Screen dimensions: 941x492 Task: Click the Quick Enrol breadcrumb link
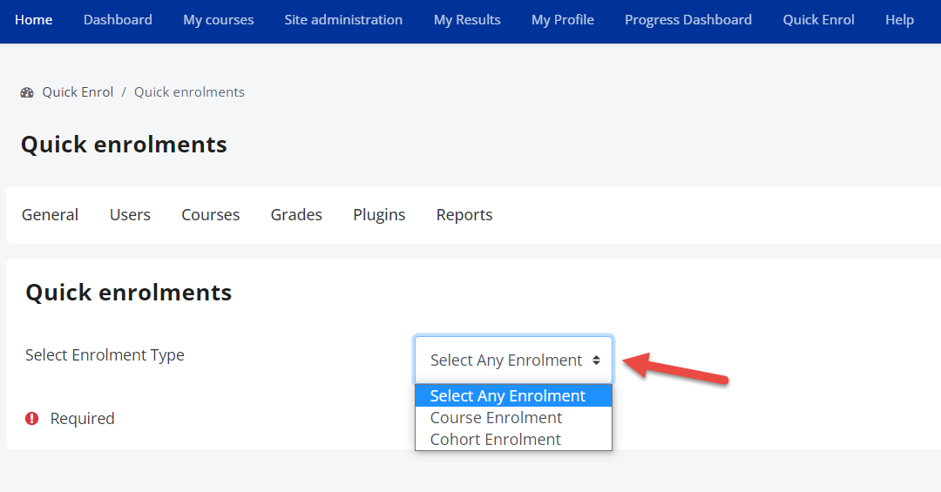point(78,92)
